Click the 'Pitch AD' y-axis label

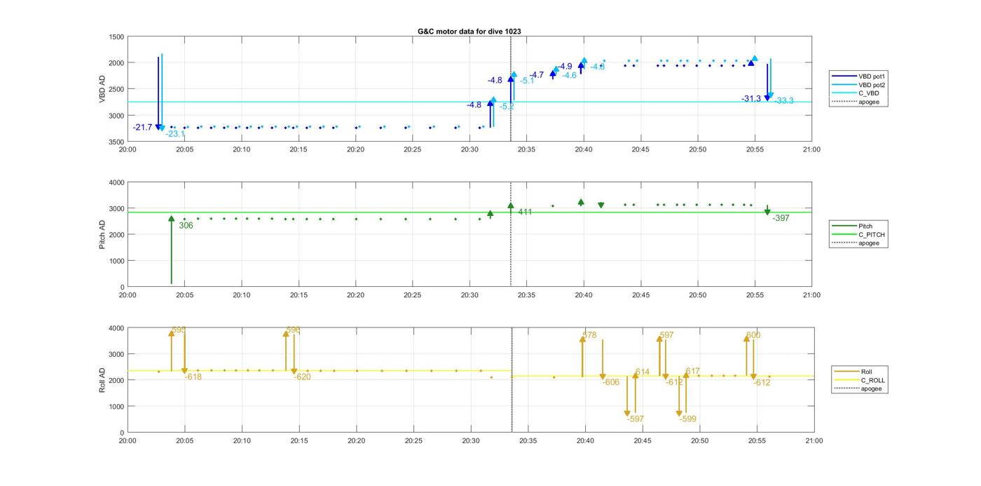102,234
